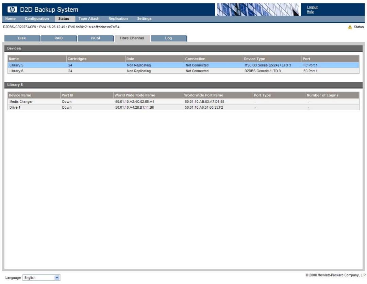Screen dimensions: 367x284
Task: Switch to the RAID tab
Action: click(x=59, y=38)
